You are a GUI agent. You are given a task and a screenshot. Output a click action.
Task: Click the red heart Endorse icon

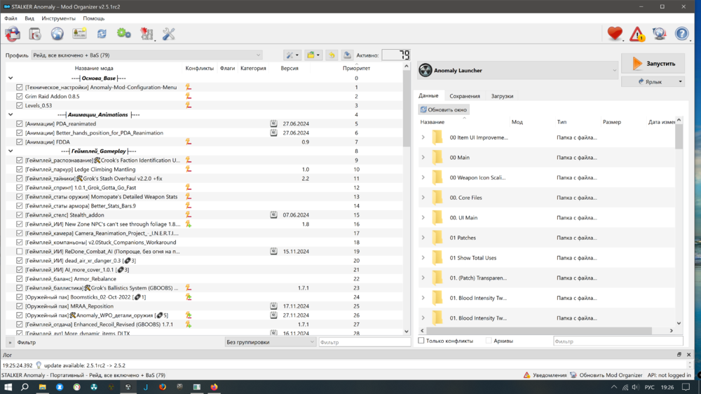coord(615,34)
